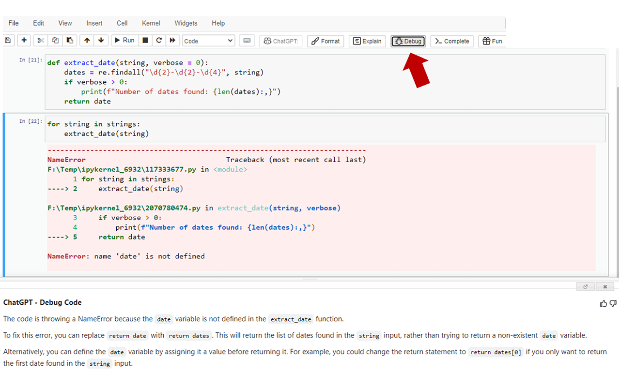Screen dimensions: 620x387
Task: Click the Debug button pointed by the arrow
Action: pos(408,41)
